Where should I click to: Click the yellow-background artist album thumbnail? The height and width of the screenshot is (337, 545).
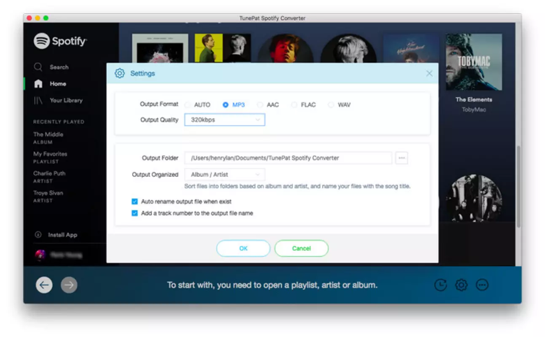223,48
